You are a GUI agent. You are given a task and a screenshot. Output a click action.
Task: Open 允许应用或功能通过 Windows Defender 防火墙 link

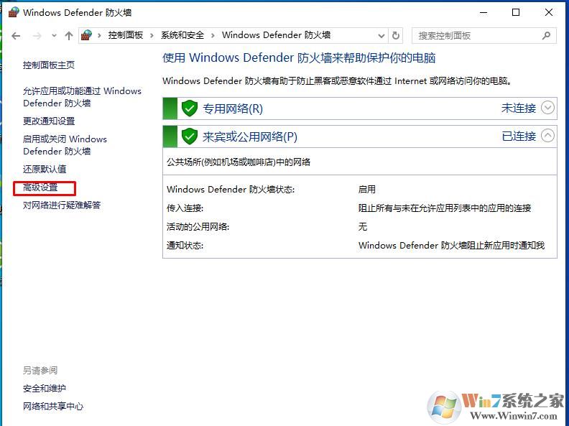[82, 97]
